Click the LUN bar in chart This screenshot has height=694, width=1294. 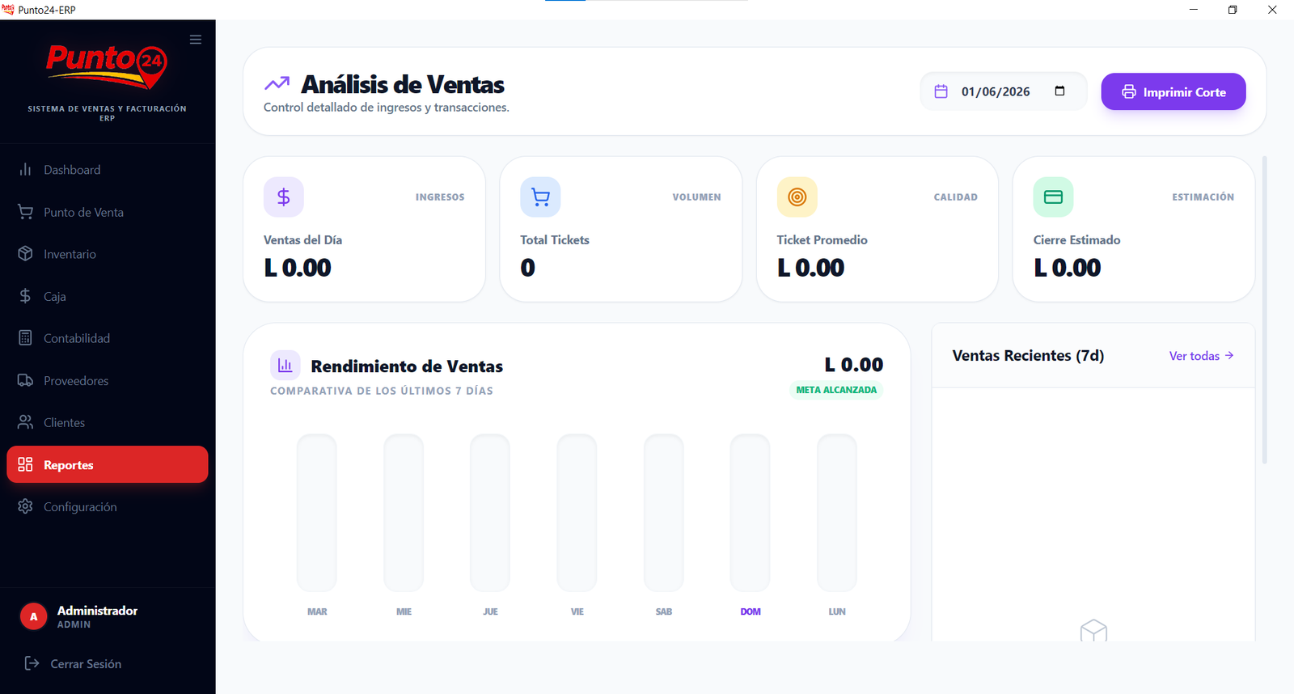pos(837,513)
